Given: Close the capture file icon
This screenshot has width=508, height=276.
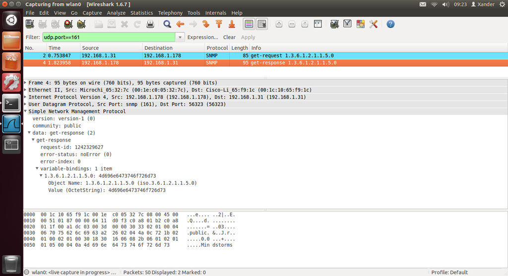Looking at the screenshot, I should pyautogui.click(x=125, y=24).
